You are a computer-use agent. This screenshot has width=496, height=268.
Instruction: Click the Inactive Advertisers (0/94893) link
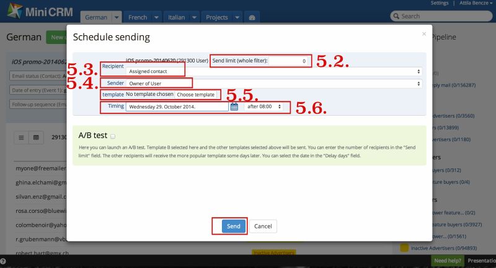pos(443,248)
